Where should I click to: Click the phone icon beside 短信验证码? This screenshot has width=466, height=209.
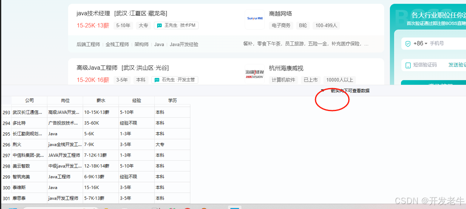[408, 65]
